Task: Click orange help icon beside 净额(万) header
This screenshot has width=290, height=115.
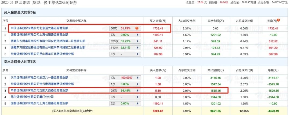Action: pyautogui.click(x=278, y=20)
